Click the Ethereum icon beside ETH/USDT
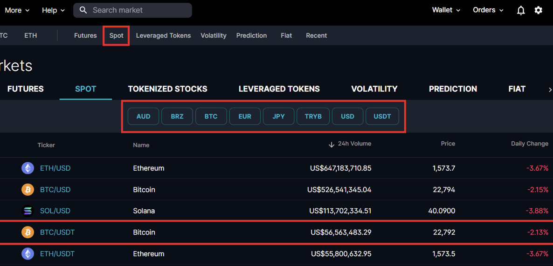This screenshot has height=266, width=553. [x=28, y=254]
